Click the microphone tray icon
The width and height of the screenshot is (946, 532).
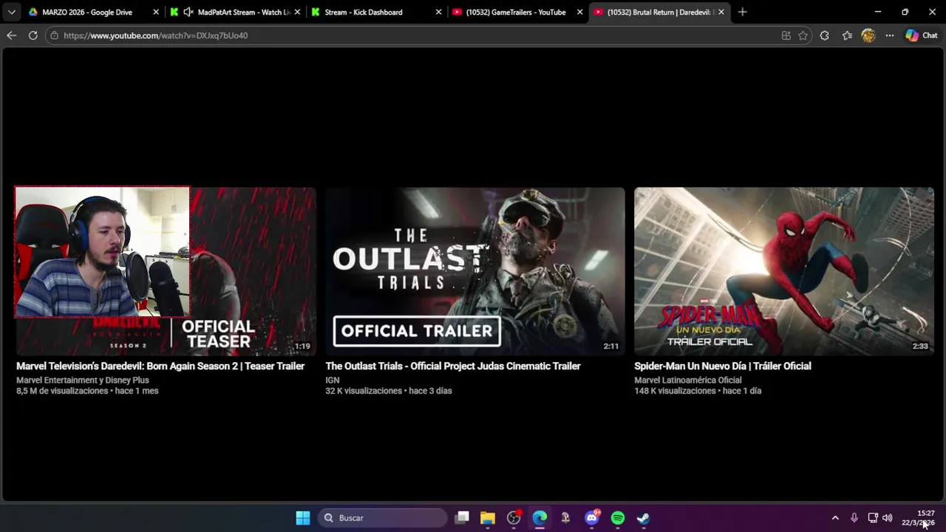tap(854, 518)
